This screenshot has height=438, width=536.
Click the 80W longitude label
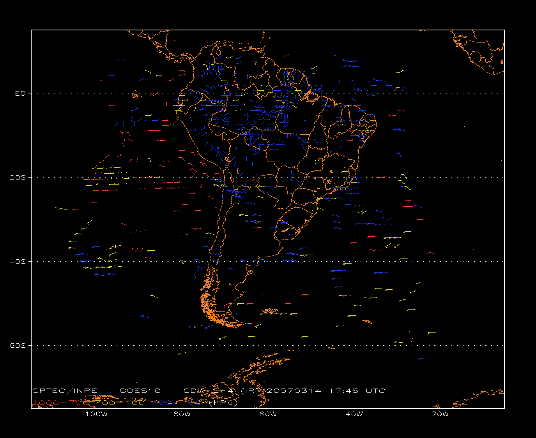pos(182,414)
